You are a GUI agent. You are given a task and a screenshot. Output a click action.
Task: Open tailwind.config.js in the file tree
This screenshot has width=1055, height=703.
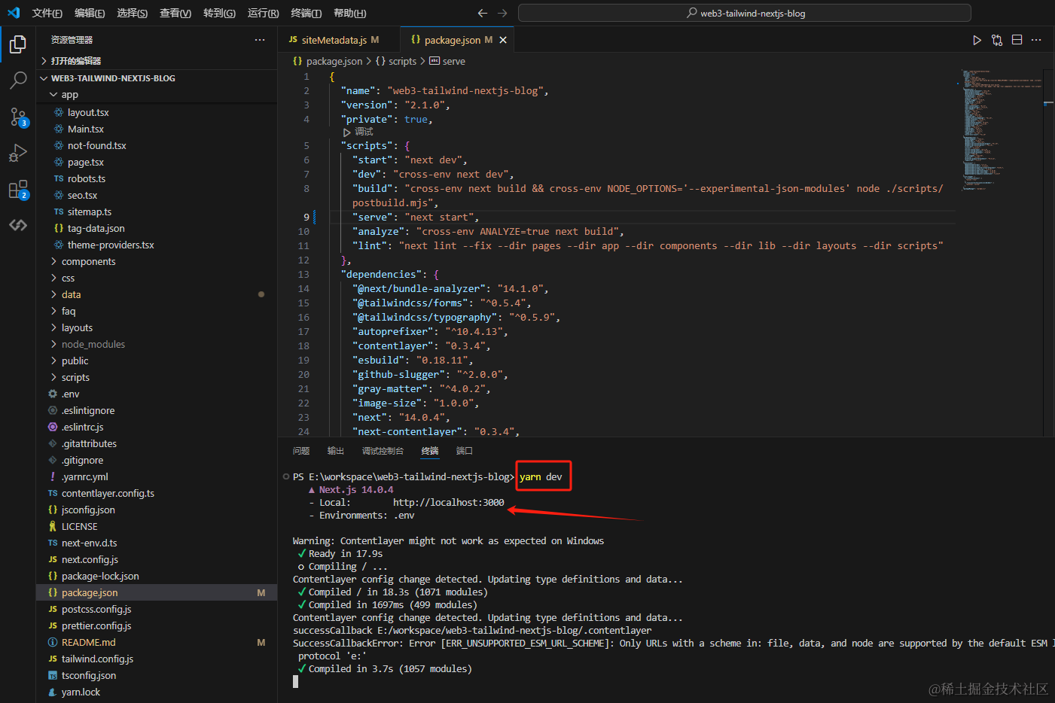click(157, 659)
